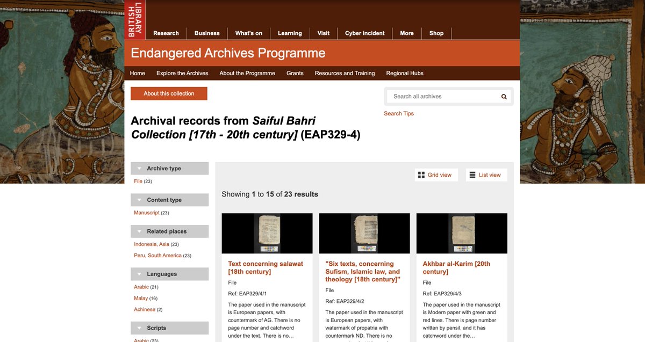
Task: Open the Text concerning salawat thumbnail
Action: click(x=267, y=234)
